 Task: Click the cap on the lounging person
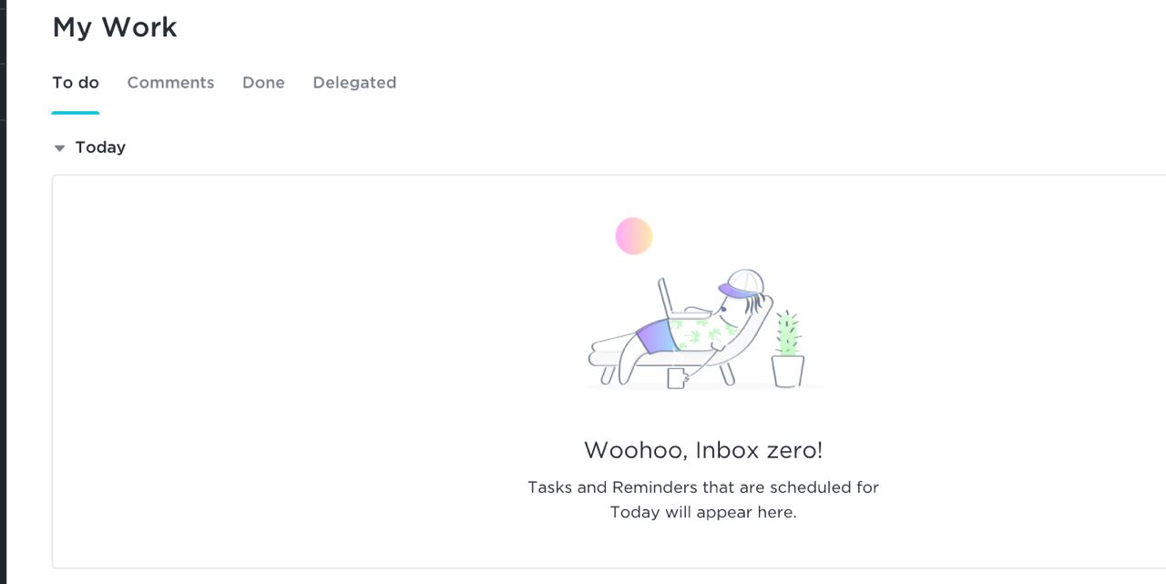[x=742, y=281]
